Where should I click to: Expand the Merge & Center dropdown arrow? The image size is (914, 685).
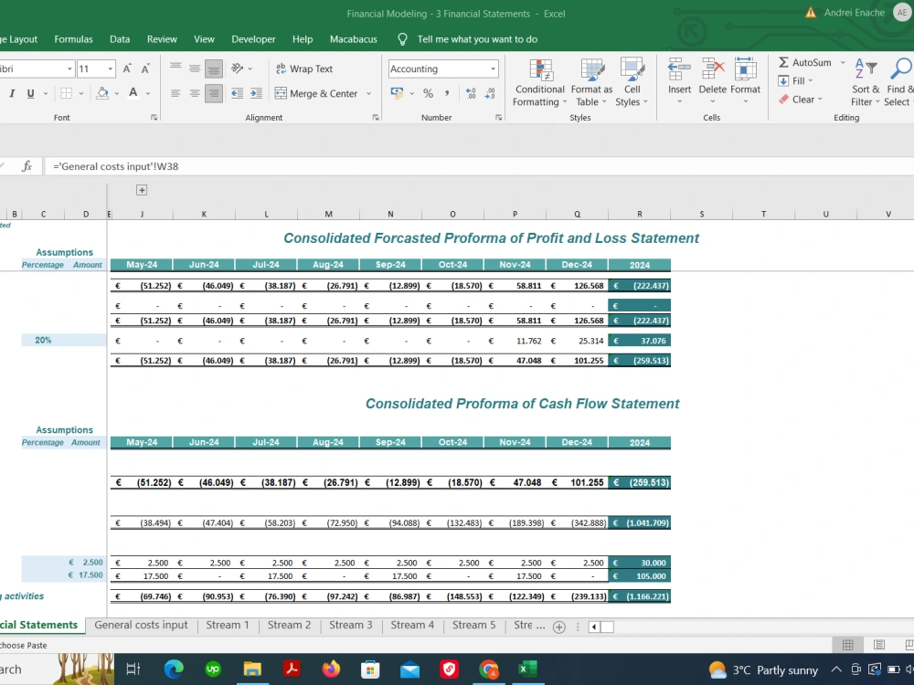tap(369, 92)
